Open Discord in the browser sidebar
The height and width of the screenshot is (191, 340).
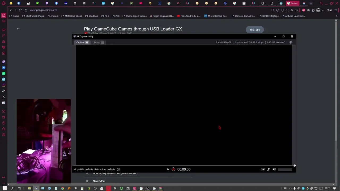[x=3, y=103]
